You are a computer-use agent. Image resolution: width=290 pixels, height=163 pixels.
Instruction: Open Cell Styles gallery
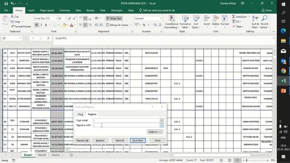[x=196, y=22]
